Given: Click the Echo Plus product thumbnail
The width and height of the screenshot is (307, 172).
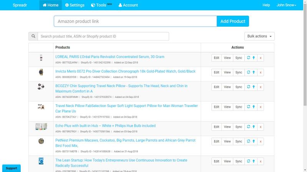Looking at the screenshot, I should pyautogui.click(x=41, y=127).
